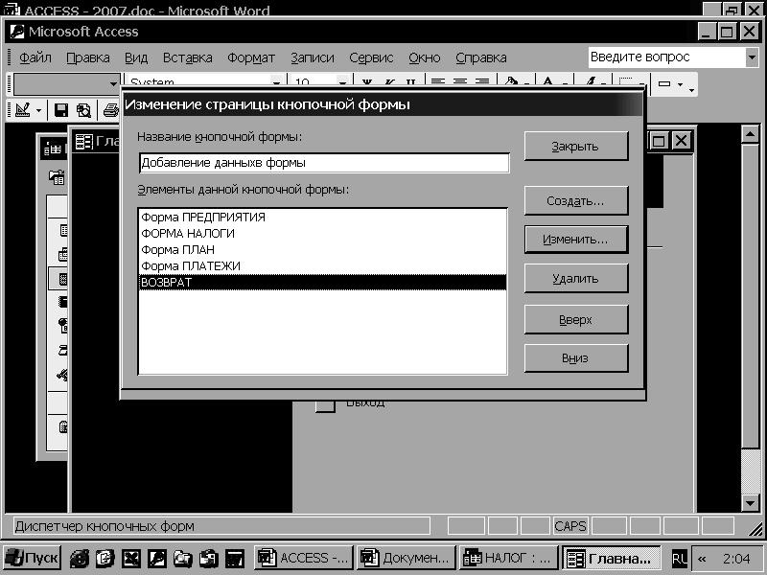Image resolution: width=767 pixels, height=575 pixels.
Task: Expand the special effect dropdown arrow
Action: [680, 84]
